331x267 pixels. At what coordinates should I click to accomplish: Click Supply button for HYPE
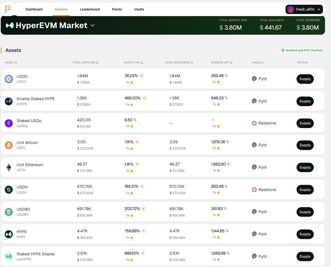(x=305, y=234)
